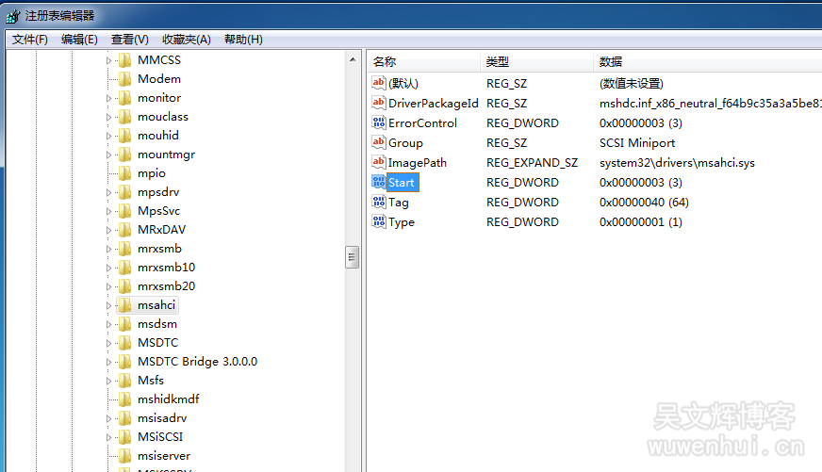Click the Tag DWORD value icon
This screenshot has width=822, height=472.
click(379, 203)
